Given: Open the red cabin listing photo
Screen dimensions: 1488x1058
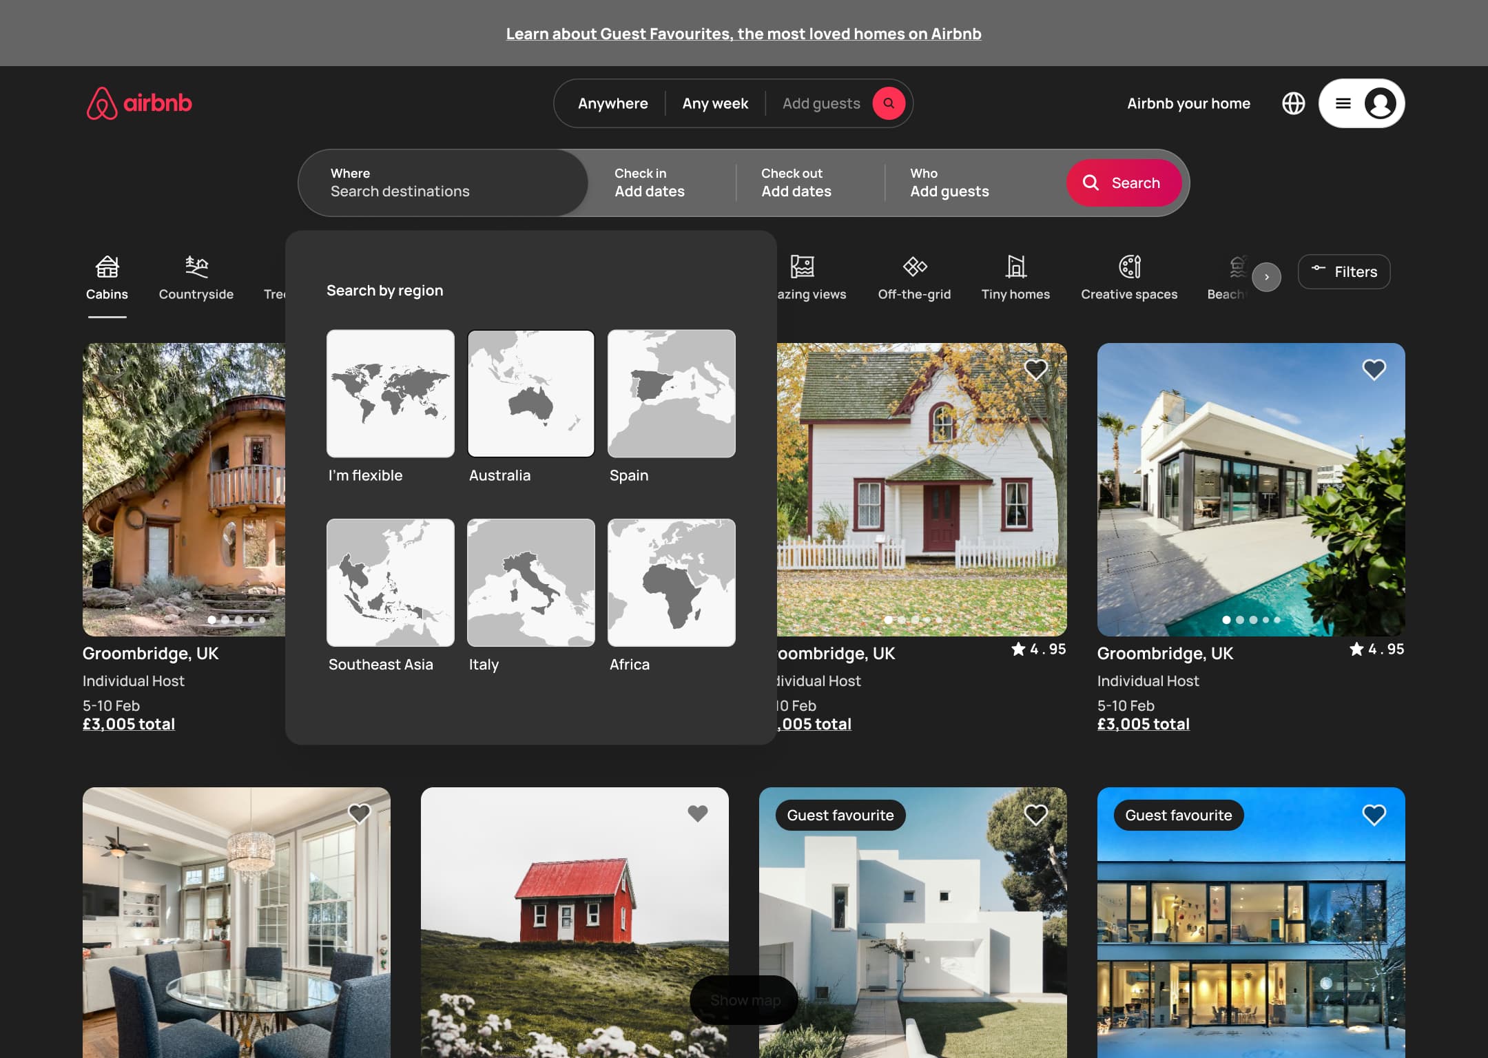Looking at the screenshot, I should 575,923.
